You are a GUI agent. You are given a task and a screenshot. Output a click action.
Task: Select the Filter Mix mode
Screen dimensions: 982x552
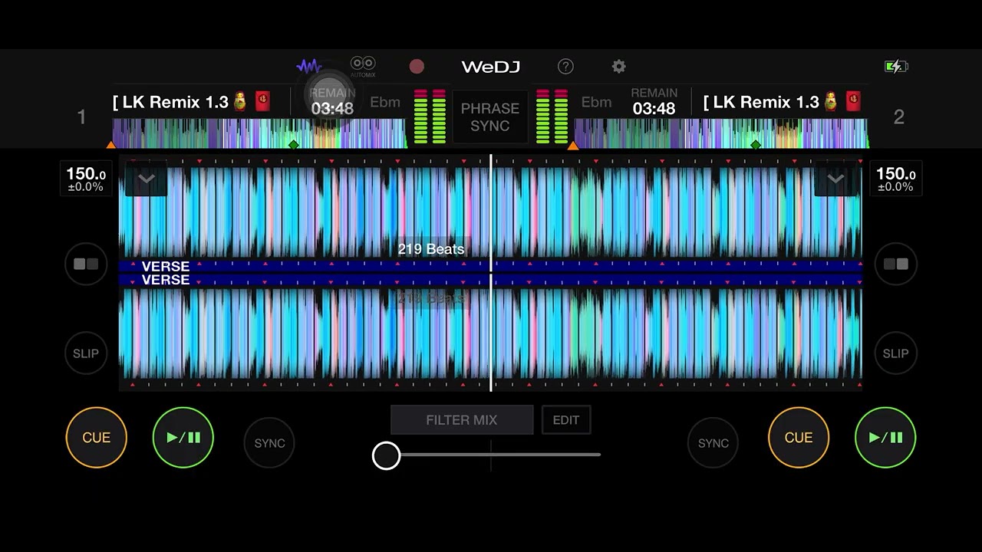coord(462,420)
